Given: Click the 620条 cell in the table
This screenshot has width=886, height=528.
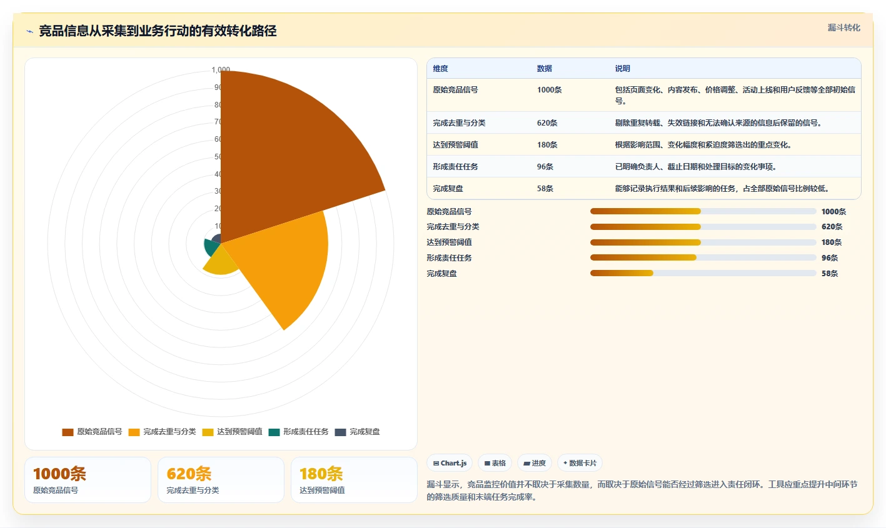Looking at the screenshot, I should tap(547, 123).
